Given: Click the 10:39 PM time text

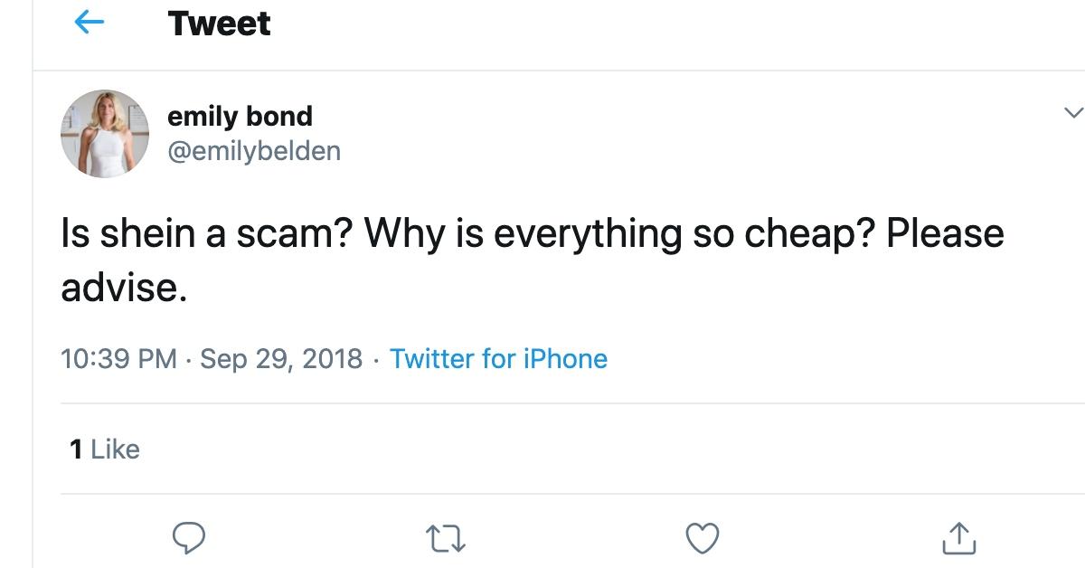Looking at the screenshot, I should click(x=118, y=359).
